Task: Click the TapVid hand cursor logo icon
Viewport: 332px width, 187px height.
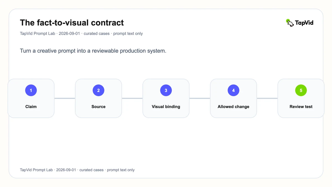Action: [290, 23]
